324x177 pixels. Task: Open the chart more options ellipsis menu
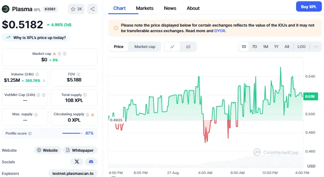click(316, 47)
